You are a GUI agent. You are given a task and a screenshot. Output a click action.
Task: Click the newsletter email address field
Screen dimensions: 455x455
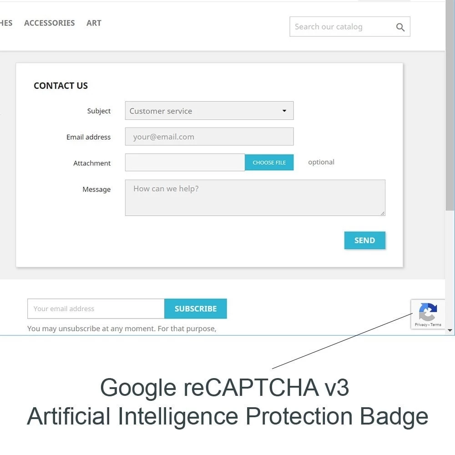click(96, 308)
